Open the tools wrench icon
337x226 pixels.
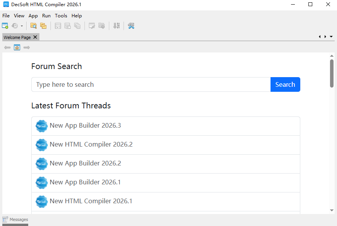click(131, 25)
